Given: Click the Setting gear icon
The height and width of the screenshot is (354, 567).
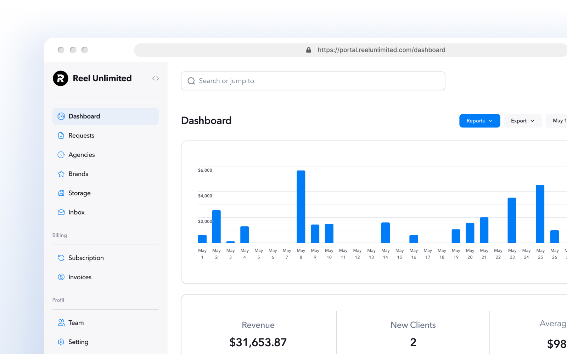Looking at the screenshot, I should (61, 342).
